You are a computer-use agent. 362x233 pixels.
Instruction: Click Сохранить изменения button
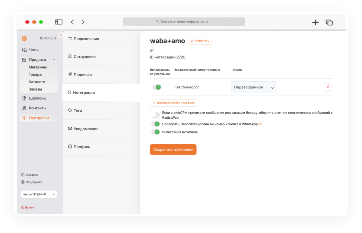173,149
